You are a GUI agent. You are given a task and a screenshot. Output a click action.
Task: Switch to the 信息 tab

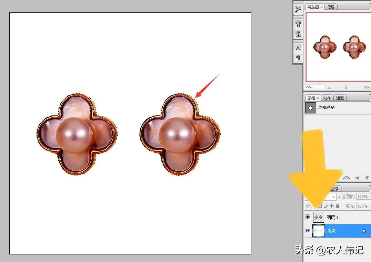tap(331, 7)
